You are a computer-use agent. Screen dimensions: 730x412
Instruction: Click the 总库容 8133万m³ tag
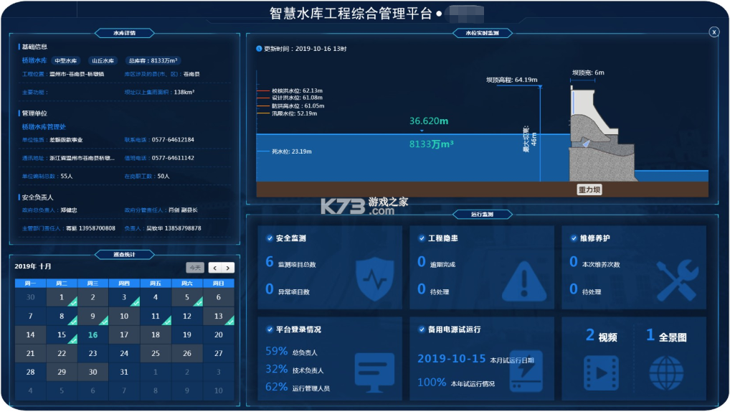point(153,60)
